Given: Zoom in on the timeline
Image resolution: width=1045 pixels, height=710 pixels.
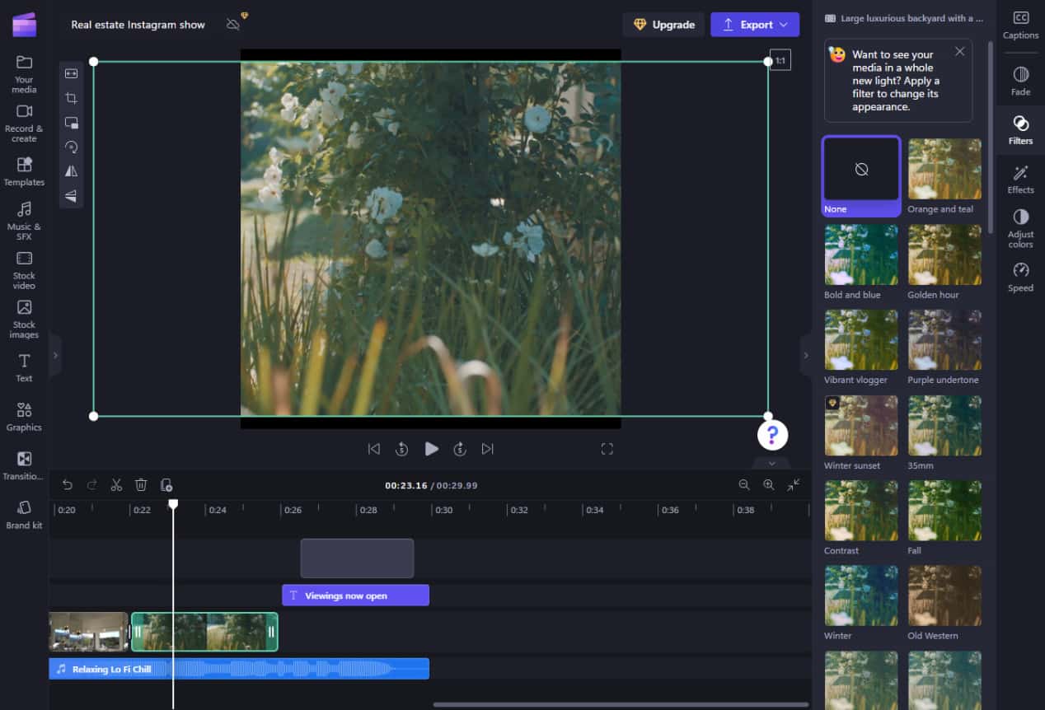Looking at the screenshot, I should click(768, 485).
